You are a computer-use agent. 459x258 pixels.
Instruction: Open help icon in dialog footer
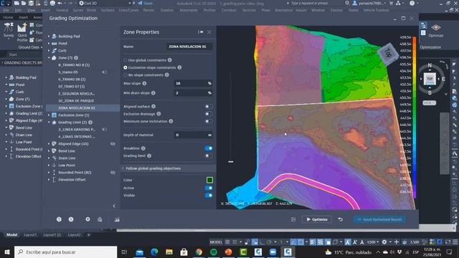point(59,219)
